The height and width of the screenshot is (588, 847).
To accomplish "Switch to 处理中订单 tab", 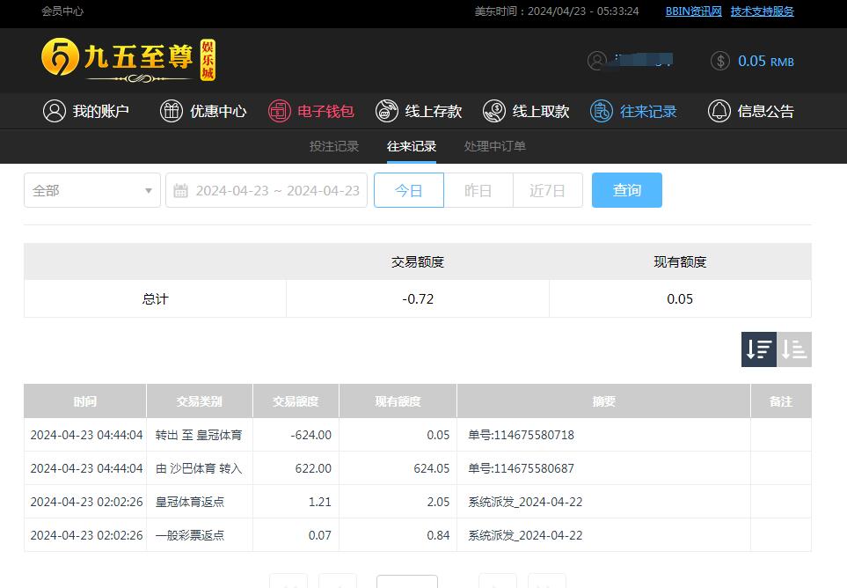I will pos(495,146).
